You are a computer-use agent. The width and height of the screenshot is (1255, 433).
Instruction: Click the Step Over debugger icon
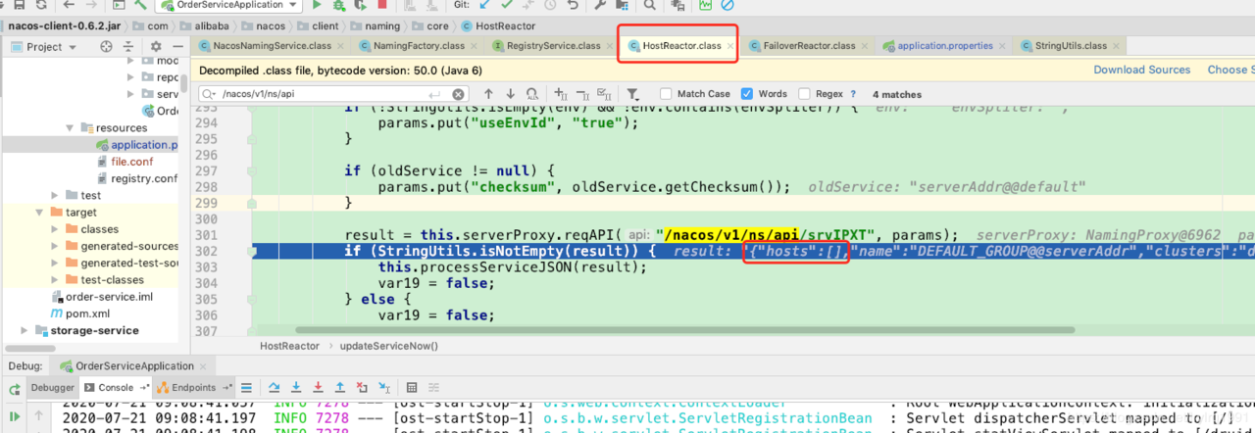point(275,388)
